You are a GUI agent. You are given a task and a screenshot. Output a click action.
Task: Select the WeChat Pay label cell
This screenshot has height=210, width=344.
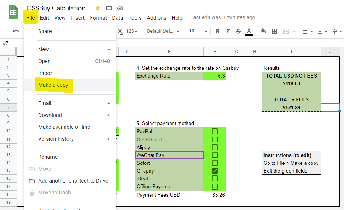tap(169, 155)
